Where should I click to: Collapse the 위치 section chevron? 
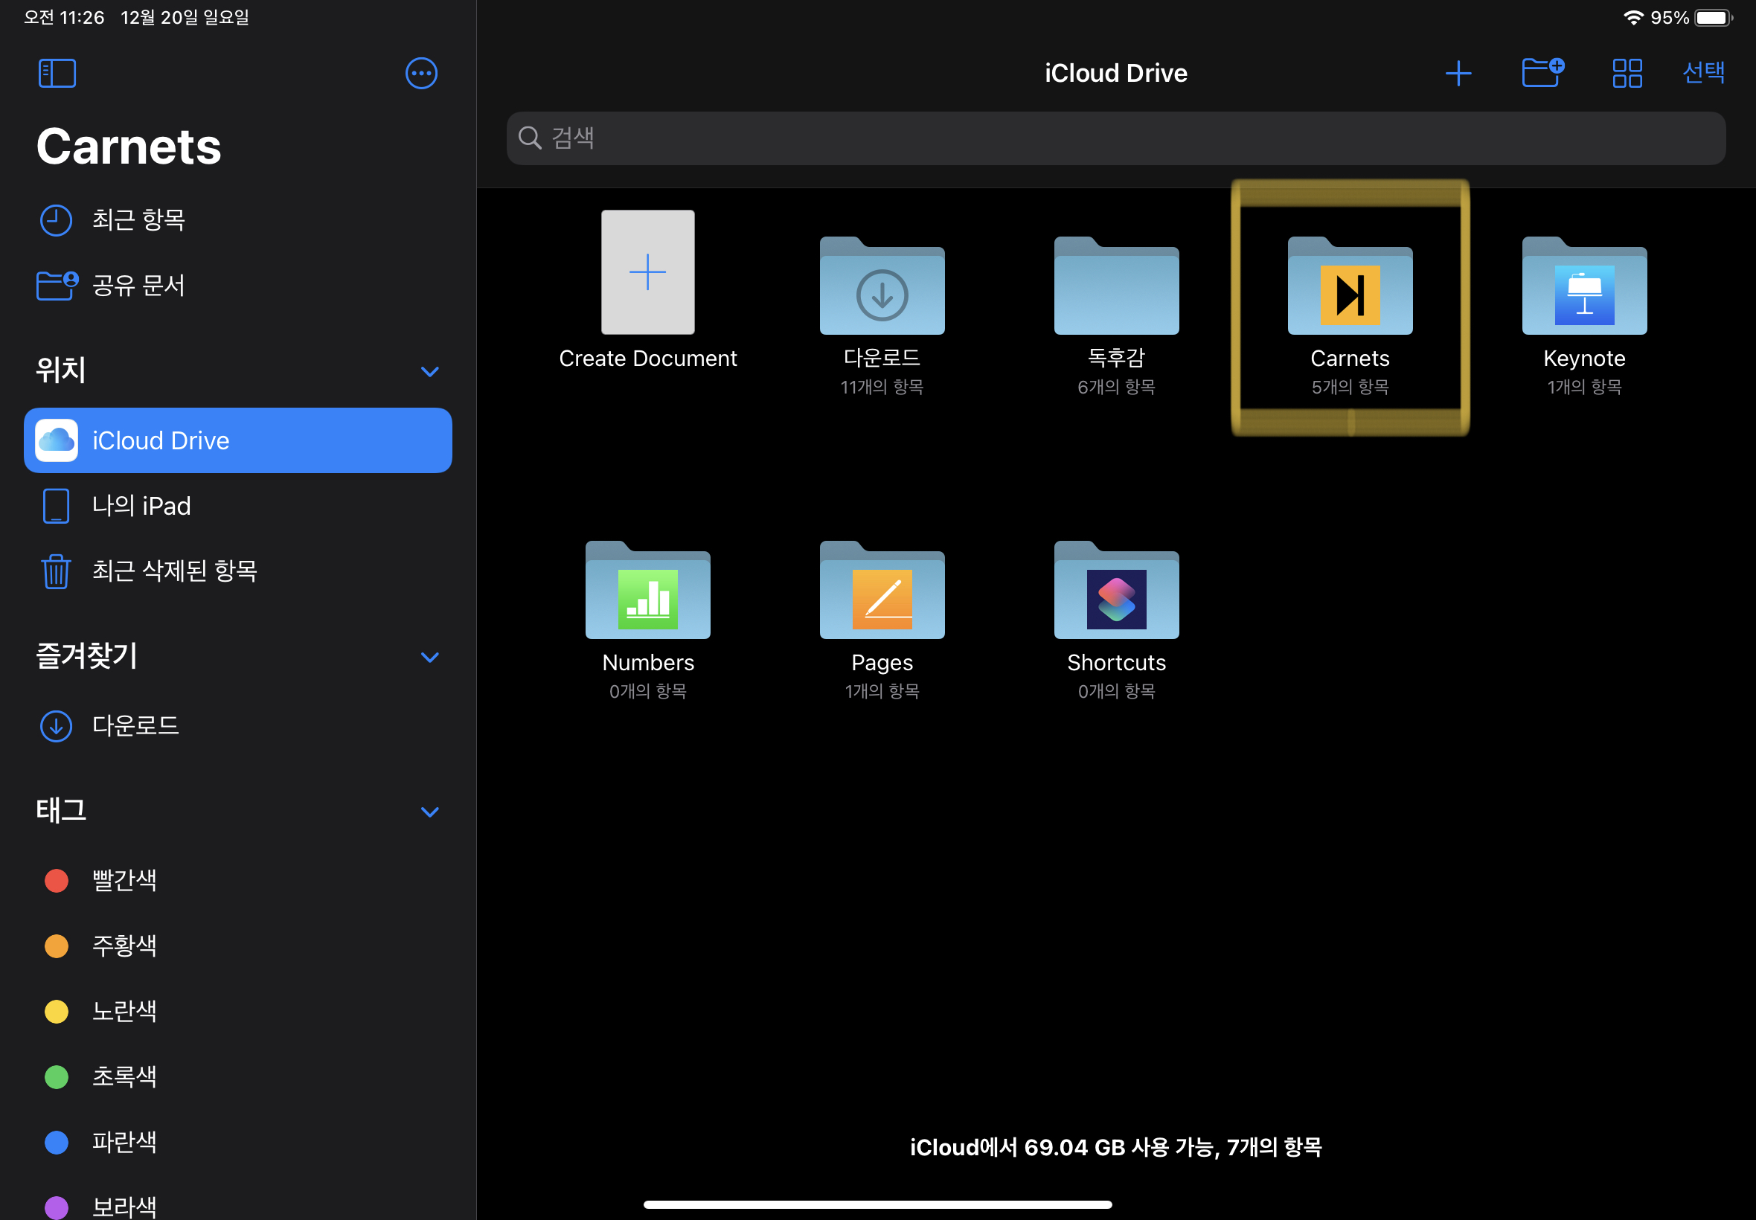[x=429, y=371]
